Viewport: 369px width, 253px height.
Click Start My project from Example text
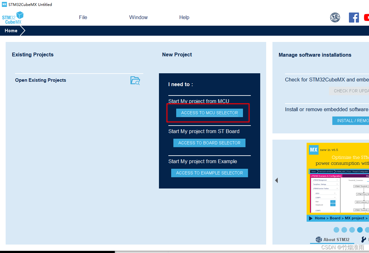click(x=203, y=161)
